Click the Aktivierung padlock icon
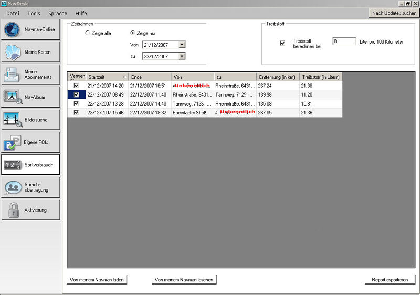The image size is (420, 295). (x=13, y=210)
